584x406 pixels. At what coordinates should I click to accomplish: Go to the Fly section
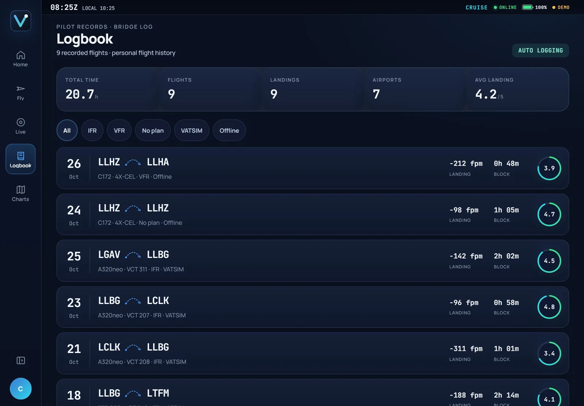point(20,93)
